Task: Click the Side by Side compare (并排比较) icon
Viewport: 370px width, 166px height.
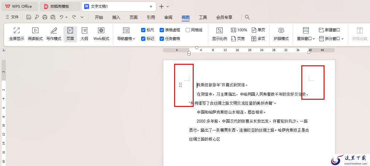Action: click(x=359, y=30)
